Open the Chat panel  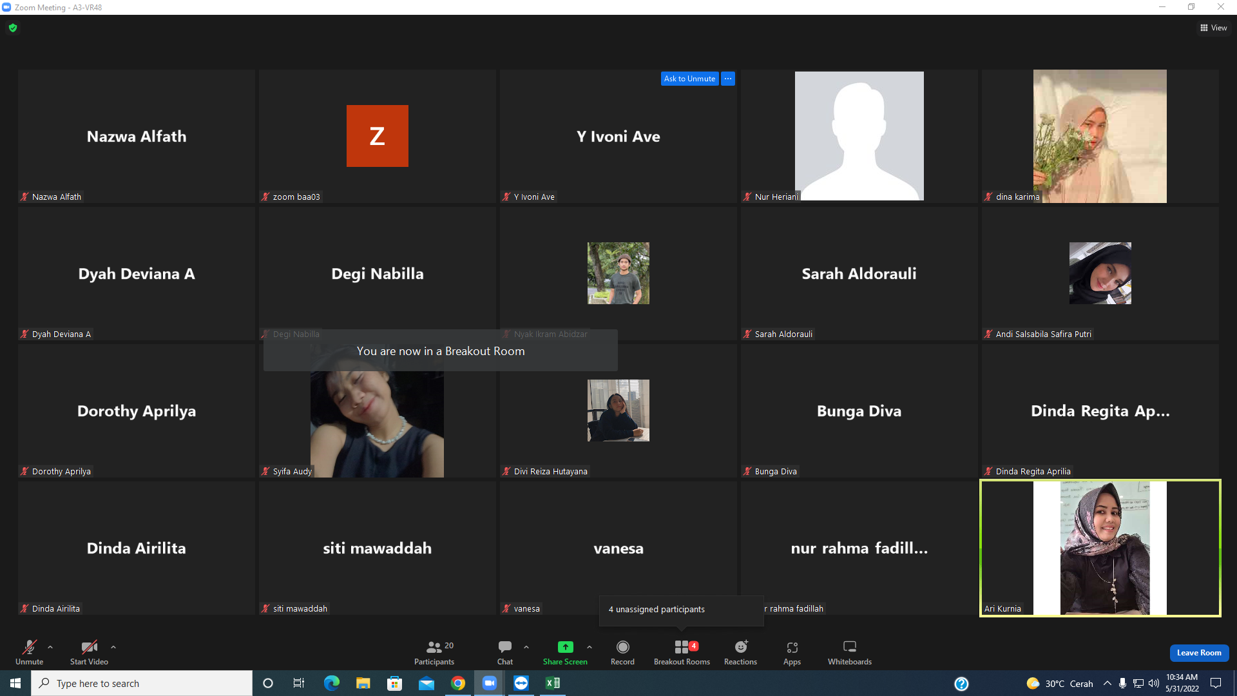click(505, 652)
